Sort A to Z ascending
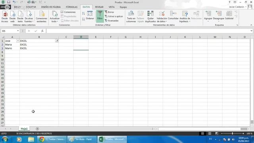 coord(83,14)
